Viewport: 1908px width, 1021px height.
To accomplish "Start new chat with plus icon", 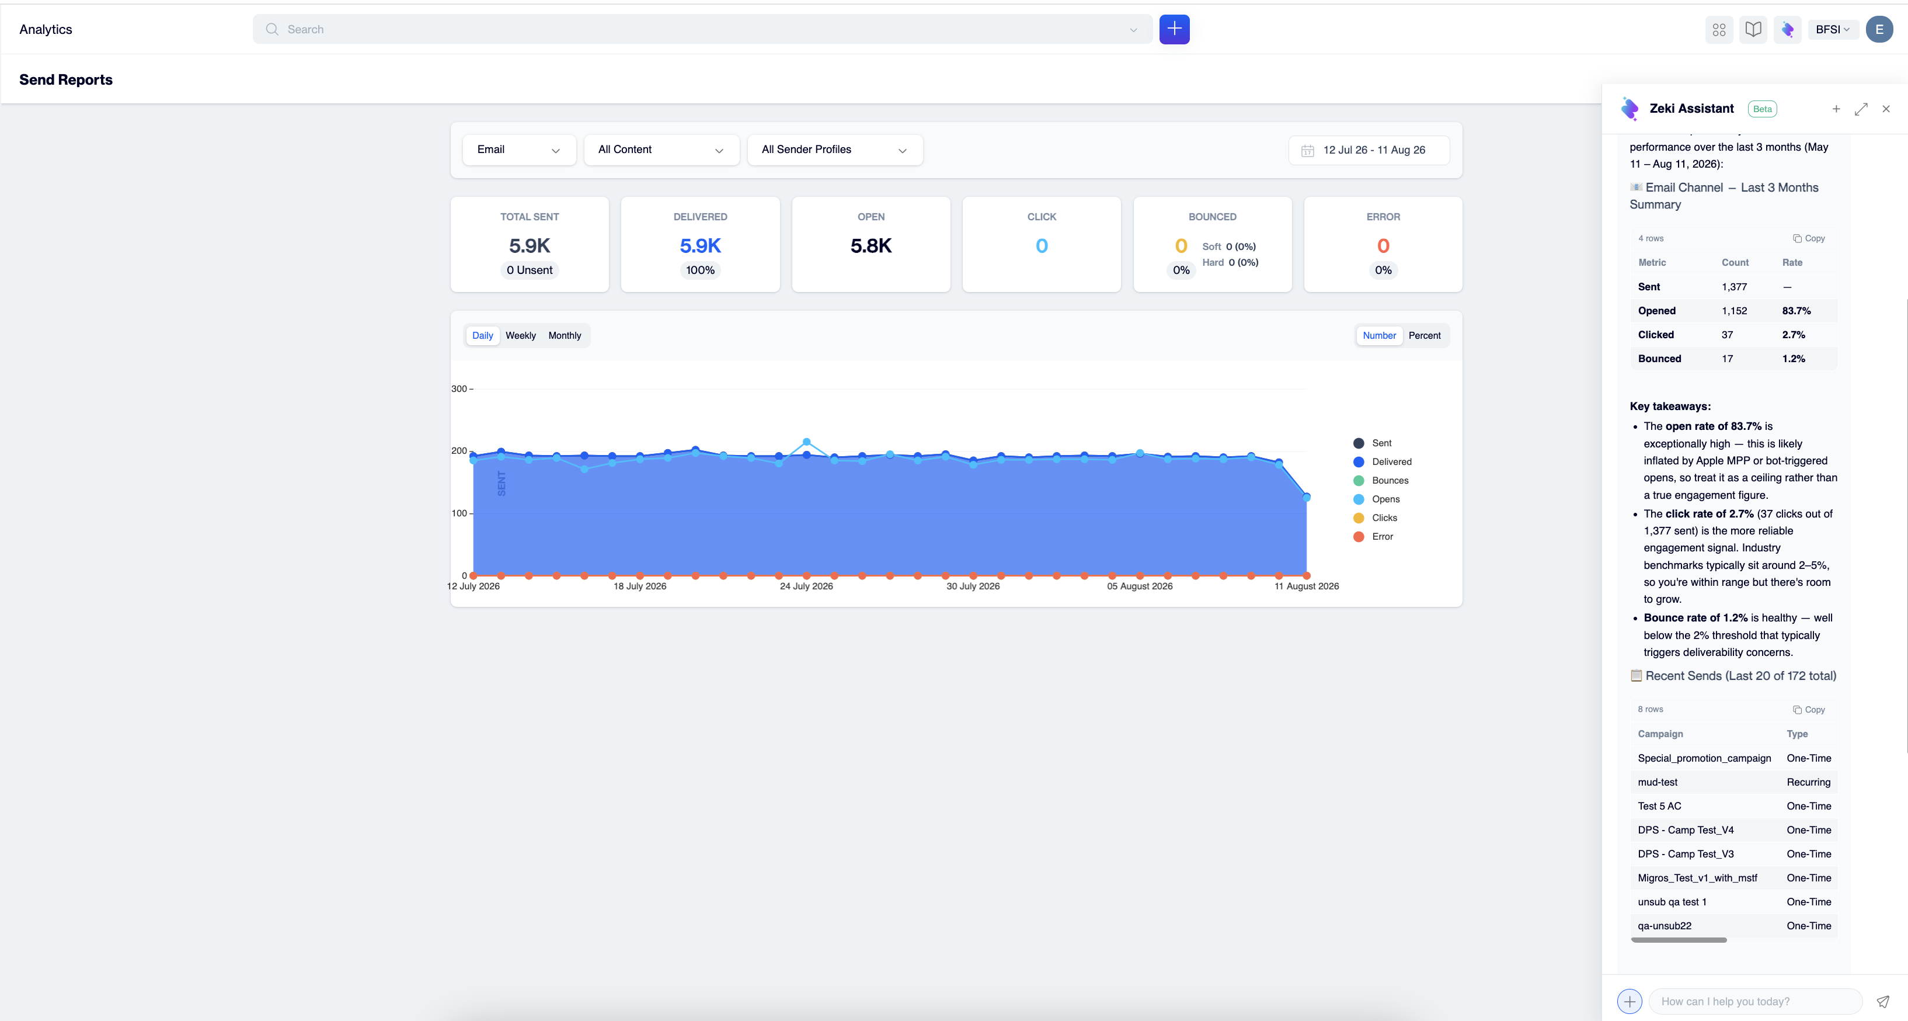I will coord(1836,109).
